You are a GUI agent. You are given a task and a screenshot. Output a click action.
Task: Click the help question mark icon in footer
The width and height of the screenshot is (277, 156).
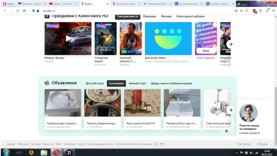click(x=156, y=144)
